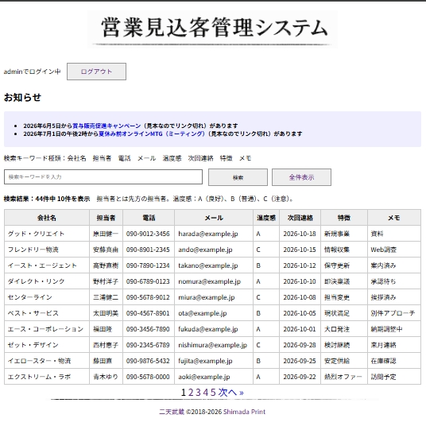Image resolution: width=426 pixels, height=430 pixels.
Task: Open the 夏休み前オンラインMTG link
Action: tap(152, 134)
